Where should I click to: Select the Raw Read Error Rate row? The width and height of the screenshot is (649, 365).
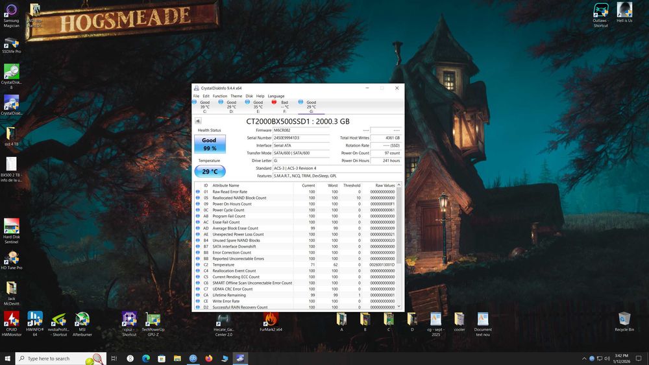click(295, 192)
